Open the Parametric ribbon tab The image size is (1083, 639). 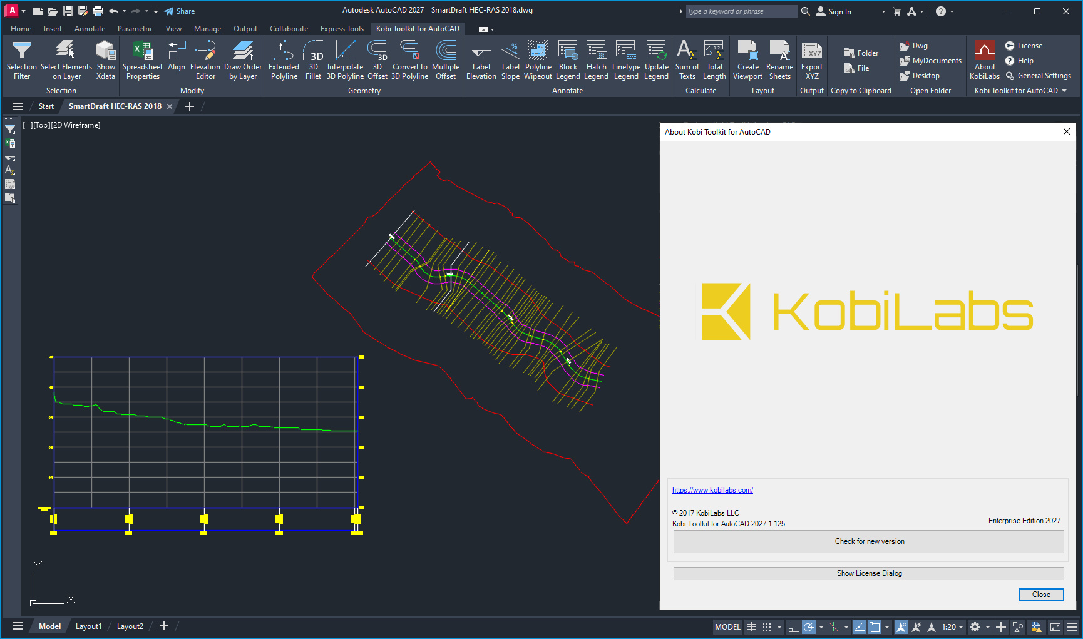(135, 29)
